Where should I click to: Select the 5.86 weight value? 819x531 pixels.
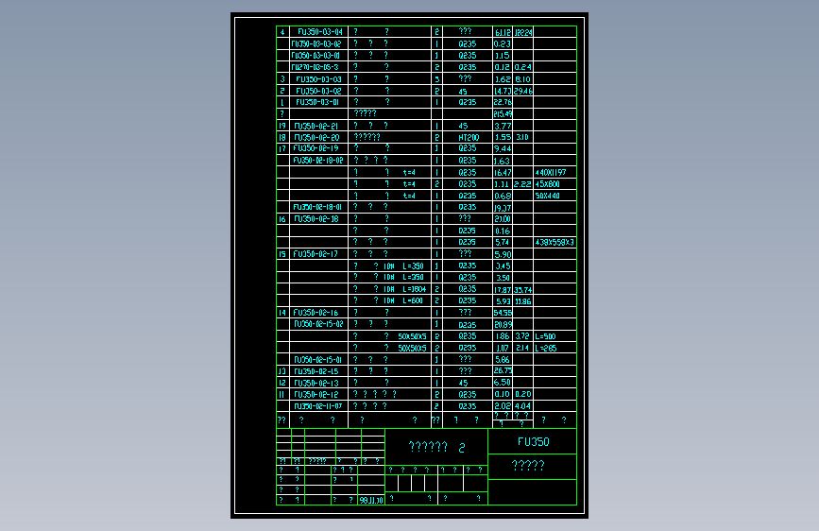tap(502, 360)
